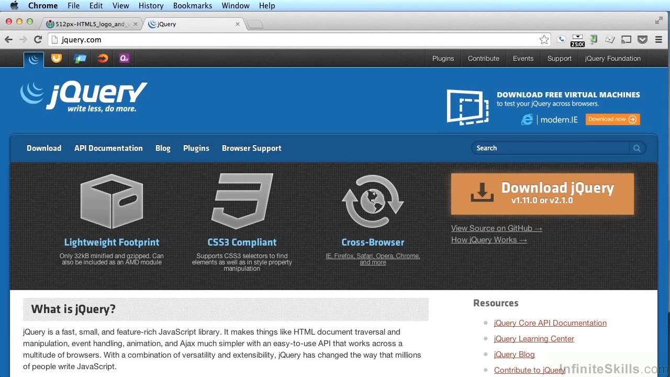Viewport: 670px width, 377px height.
Task: Open Browser Support nav item
Action: [x=252, y=148]
